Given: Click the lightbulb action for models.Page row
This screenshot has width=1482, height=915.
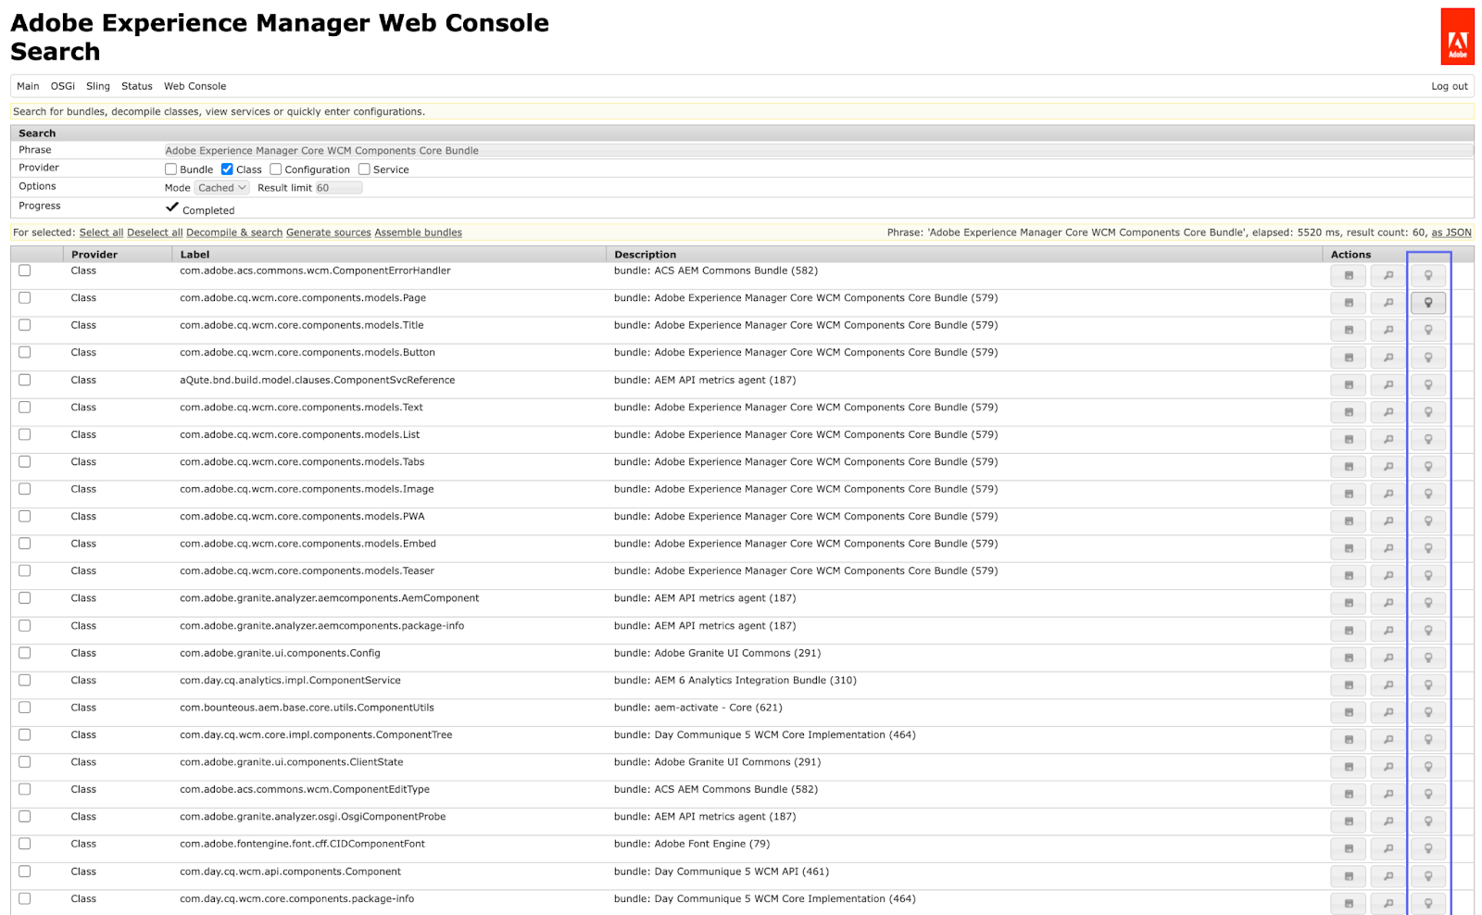Looking at the screenshot, I should pos(1427,303).
